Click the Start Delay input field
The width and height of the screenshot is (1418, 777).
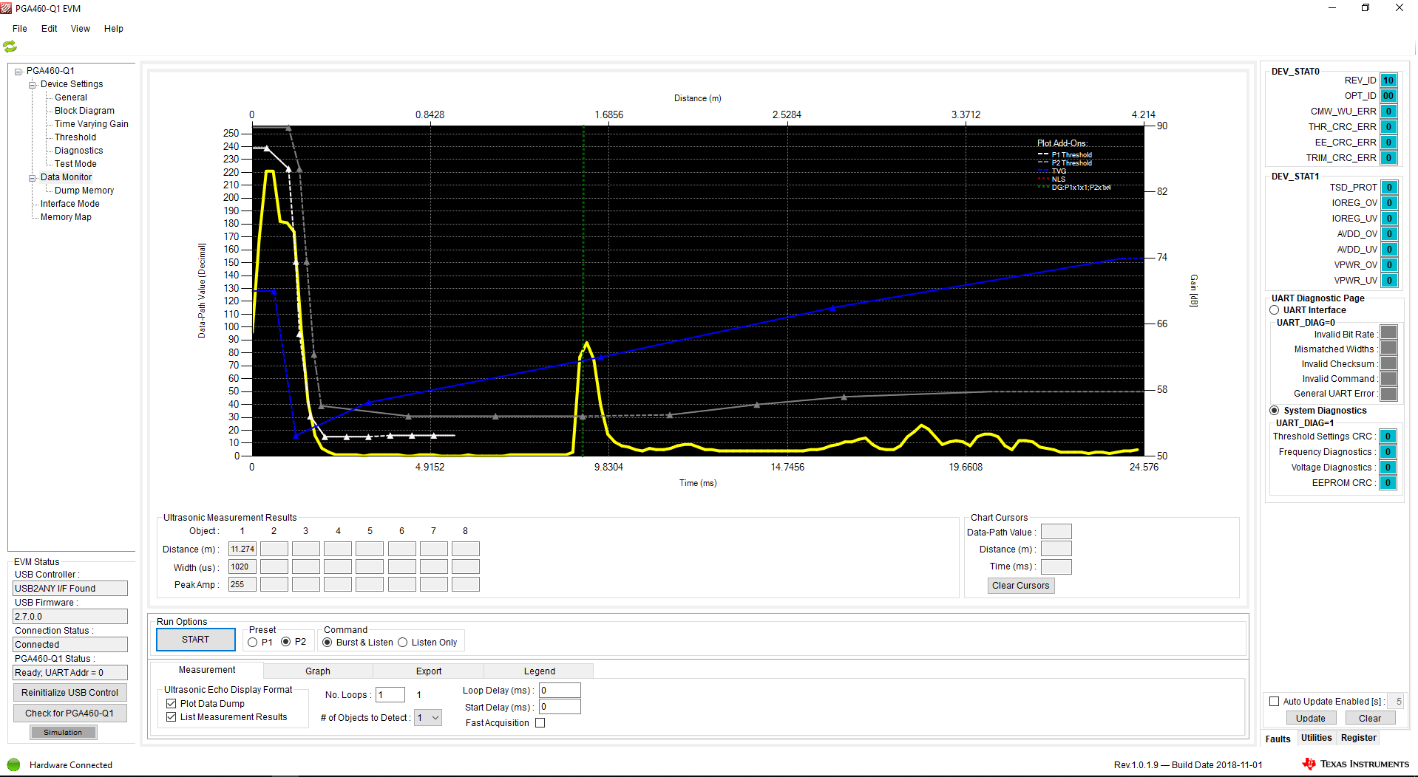(560, 707)
